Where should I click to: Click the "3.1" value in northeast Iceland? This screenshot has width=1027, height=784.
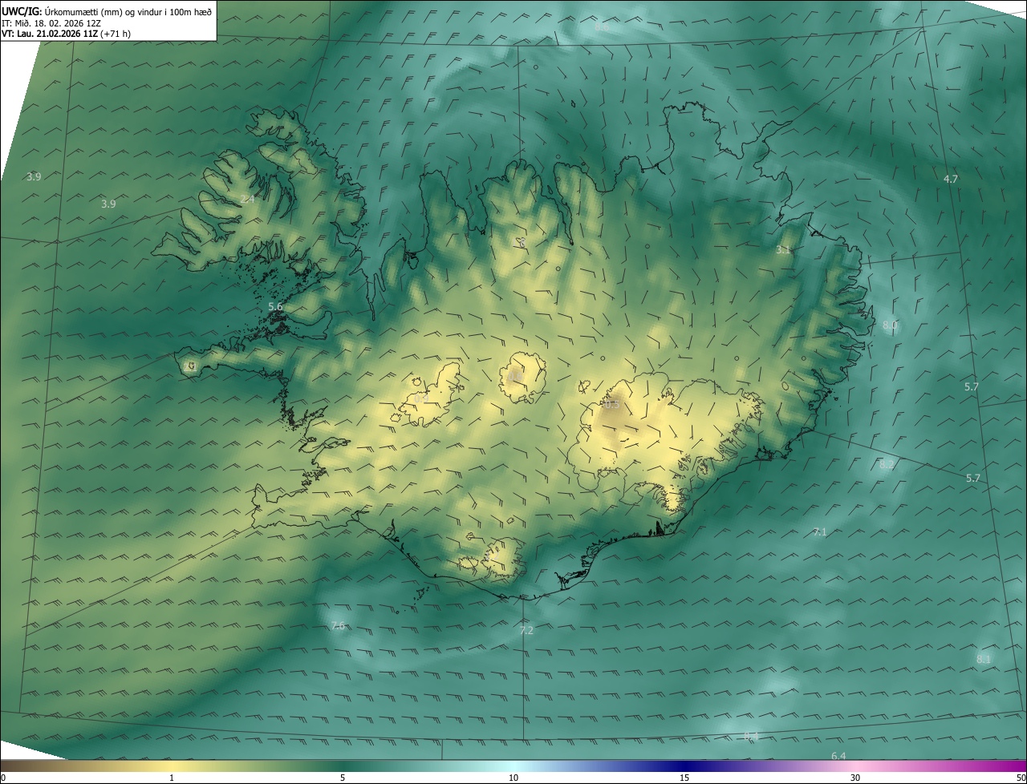pos(783,250)
